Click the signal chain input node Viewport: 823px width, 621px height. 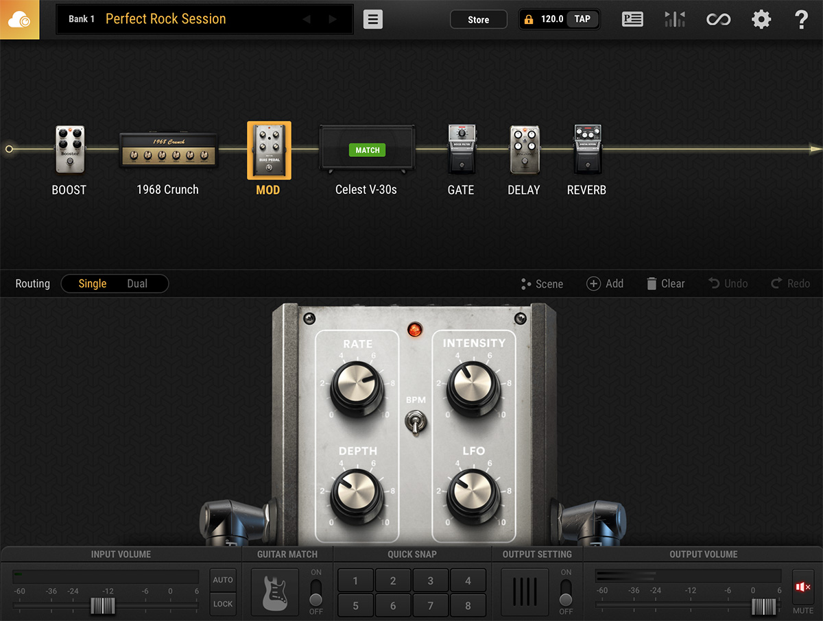click(9, 149)
